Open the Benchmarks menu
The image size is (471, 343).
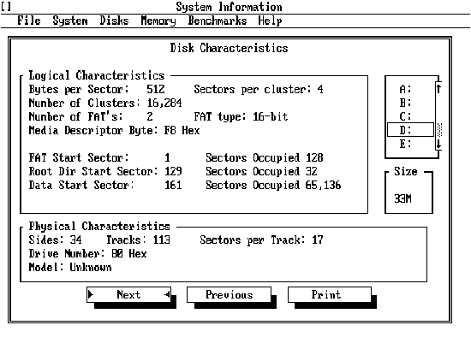click(x=218, y=21)
